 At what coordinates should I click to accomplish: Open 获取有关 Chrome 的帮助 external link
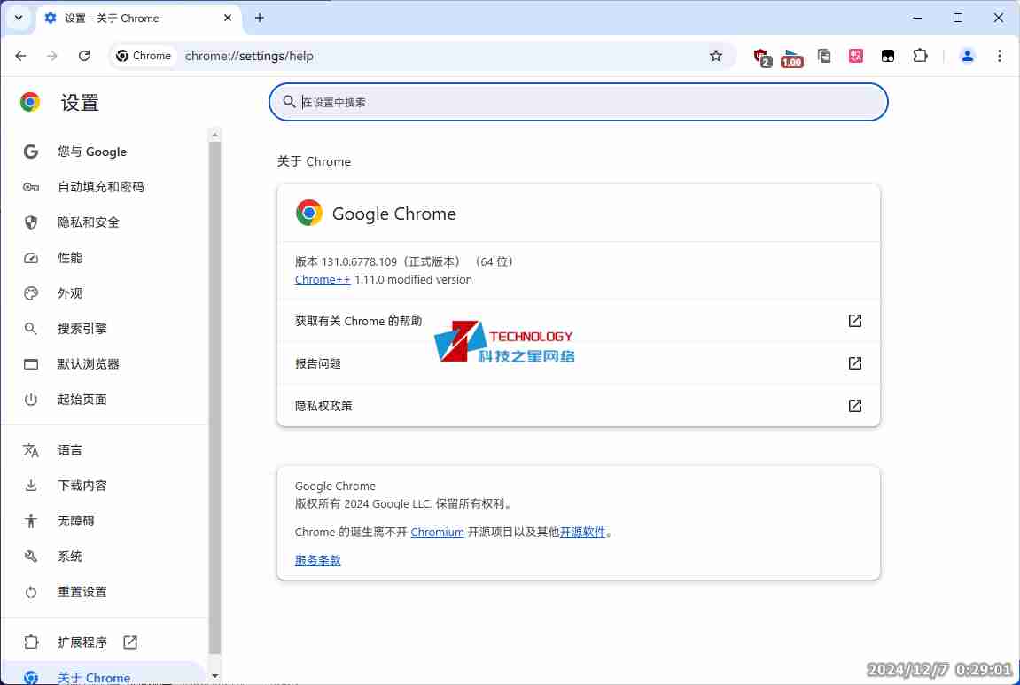[854, 321]
